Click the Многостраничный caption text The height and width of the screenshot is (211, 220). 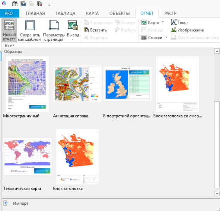point(21,116)
